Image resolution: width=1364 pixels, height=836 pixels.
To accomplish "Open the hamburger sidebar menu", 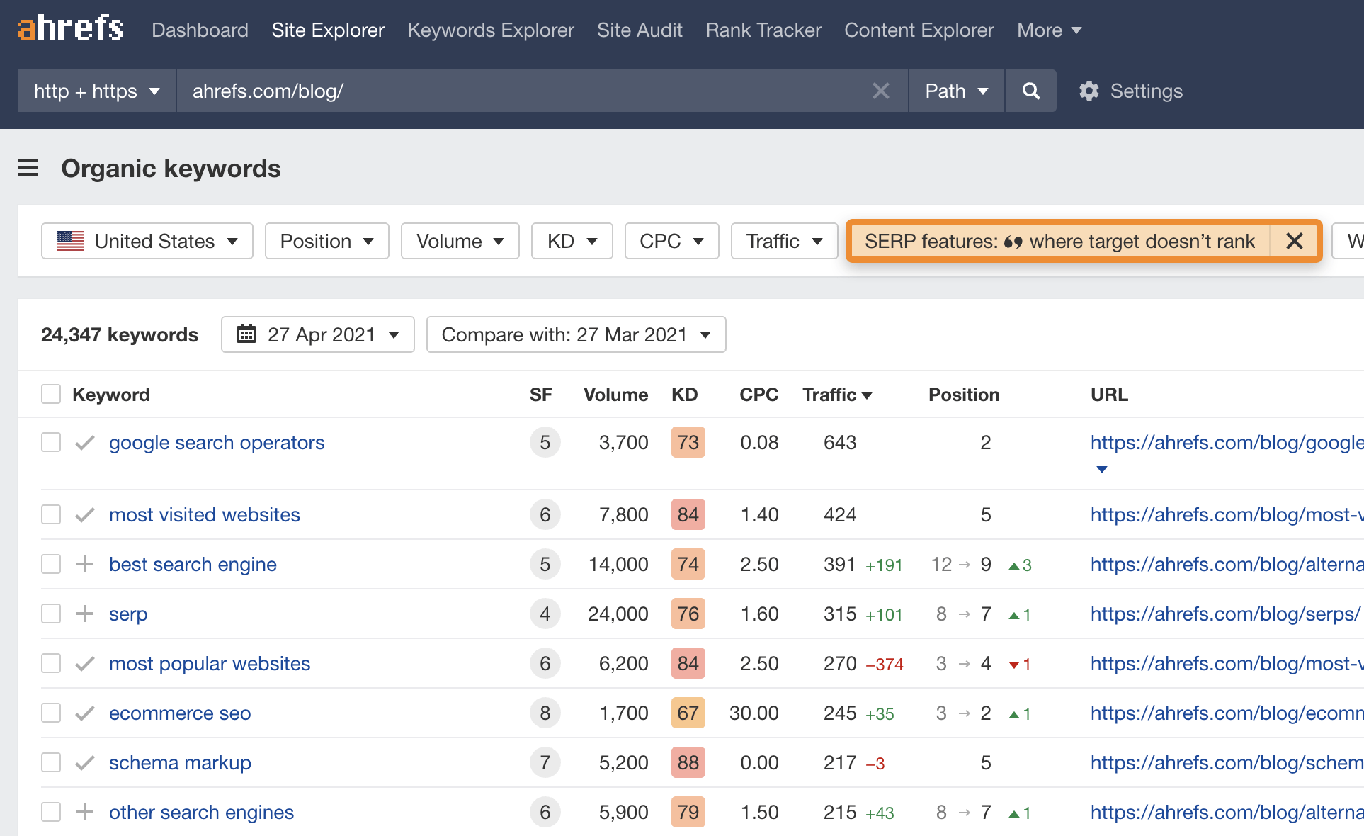I will [28, 168].
